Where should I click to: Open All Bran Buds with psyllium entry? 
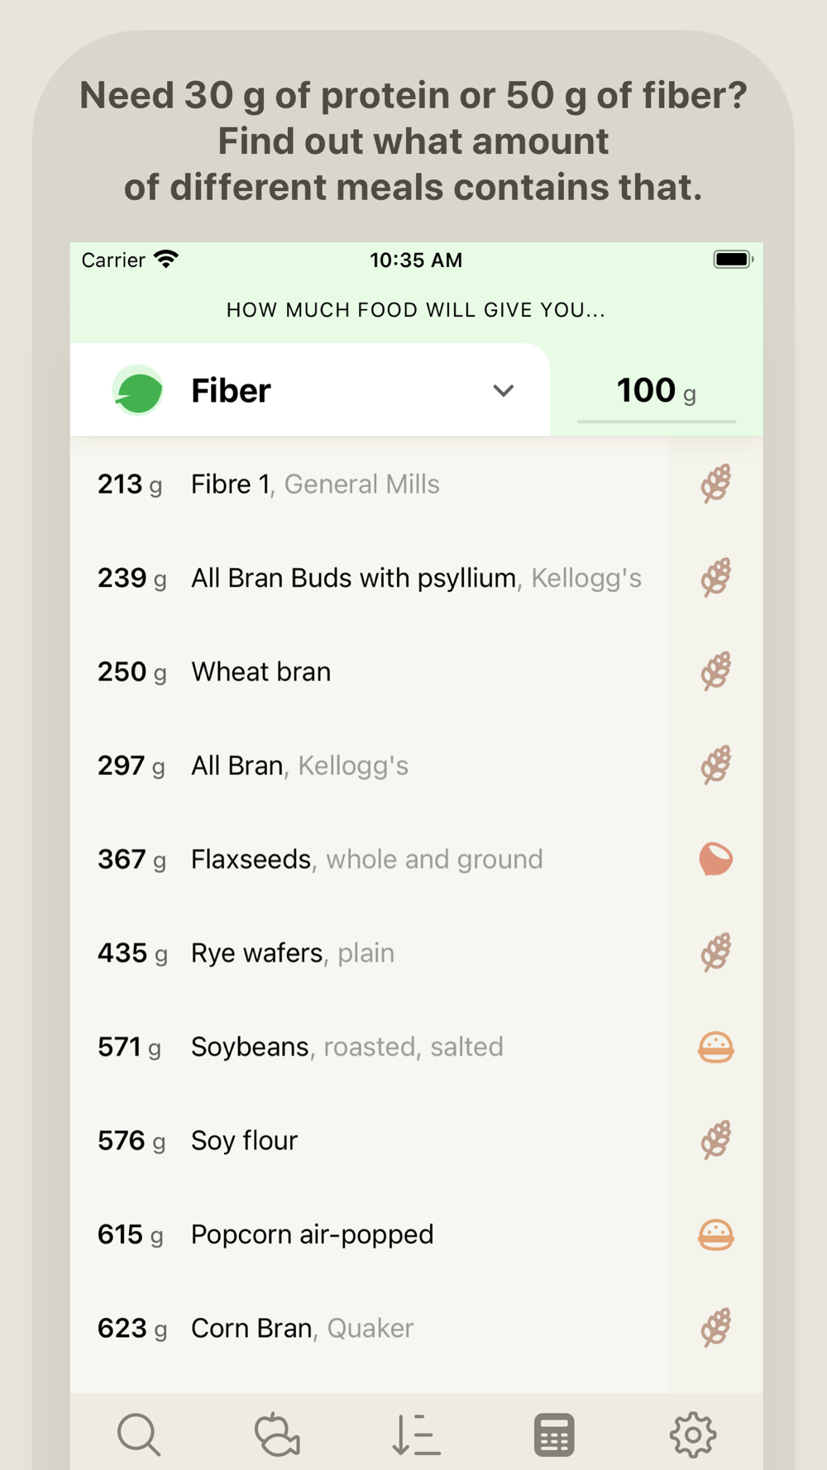[370, 578]
